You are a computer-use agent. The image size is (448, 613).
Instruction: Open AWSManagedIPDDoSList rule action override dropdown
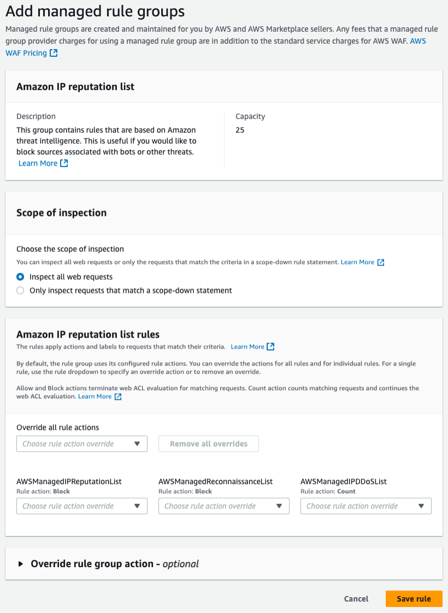point(366,506)
